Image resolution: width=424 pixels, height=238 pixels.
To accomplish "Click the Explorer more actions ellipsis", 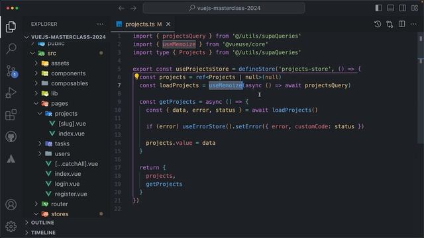I will coord(100,24).
